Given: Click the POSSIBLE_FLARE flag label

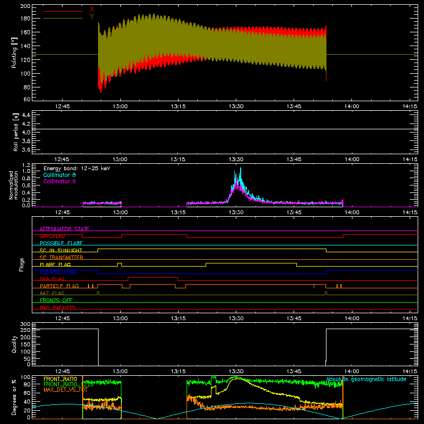Looking at the screenshot, I should coord(61,243).
